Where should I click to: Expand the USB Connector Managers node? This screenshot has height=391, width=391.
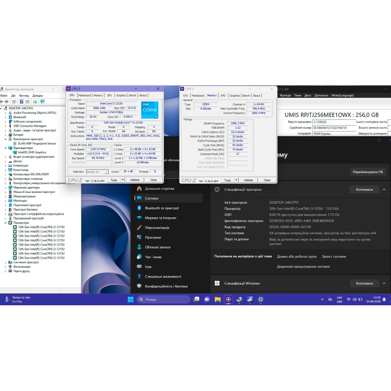click(x=6, y=126)
